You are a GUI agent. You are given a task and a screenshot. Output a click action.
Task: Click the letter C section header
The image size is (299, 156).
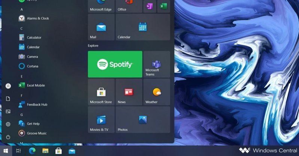22,28
